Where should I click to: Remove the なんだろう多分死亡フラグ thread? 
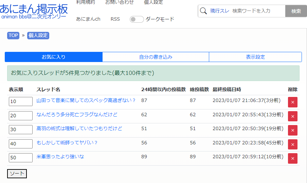click(292, 116)
